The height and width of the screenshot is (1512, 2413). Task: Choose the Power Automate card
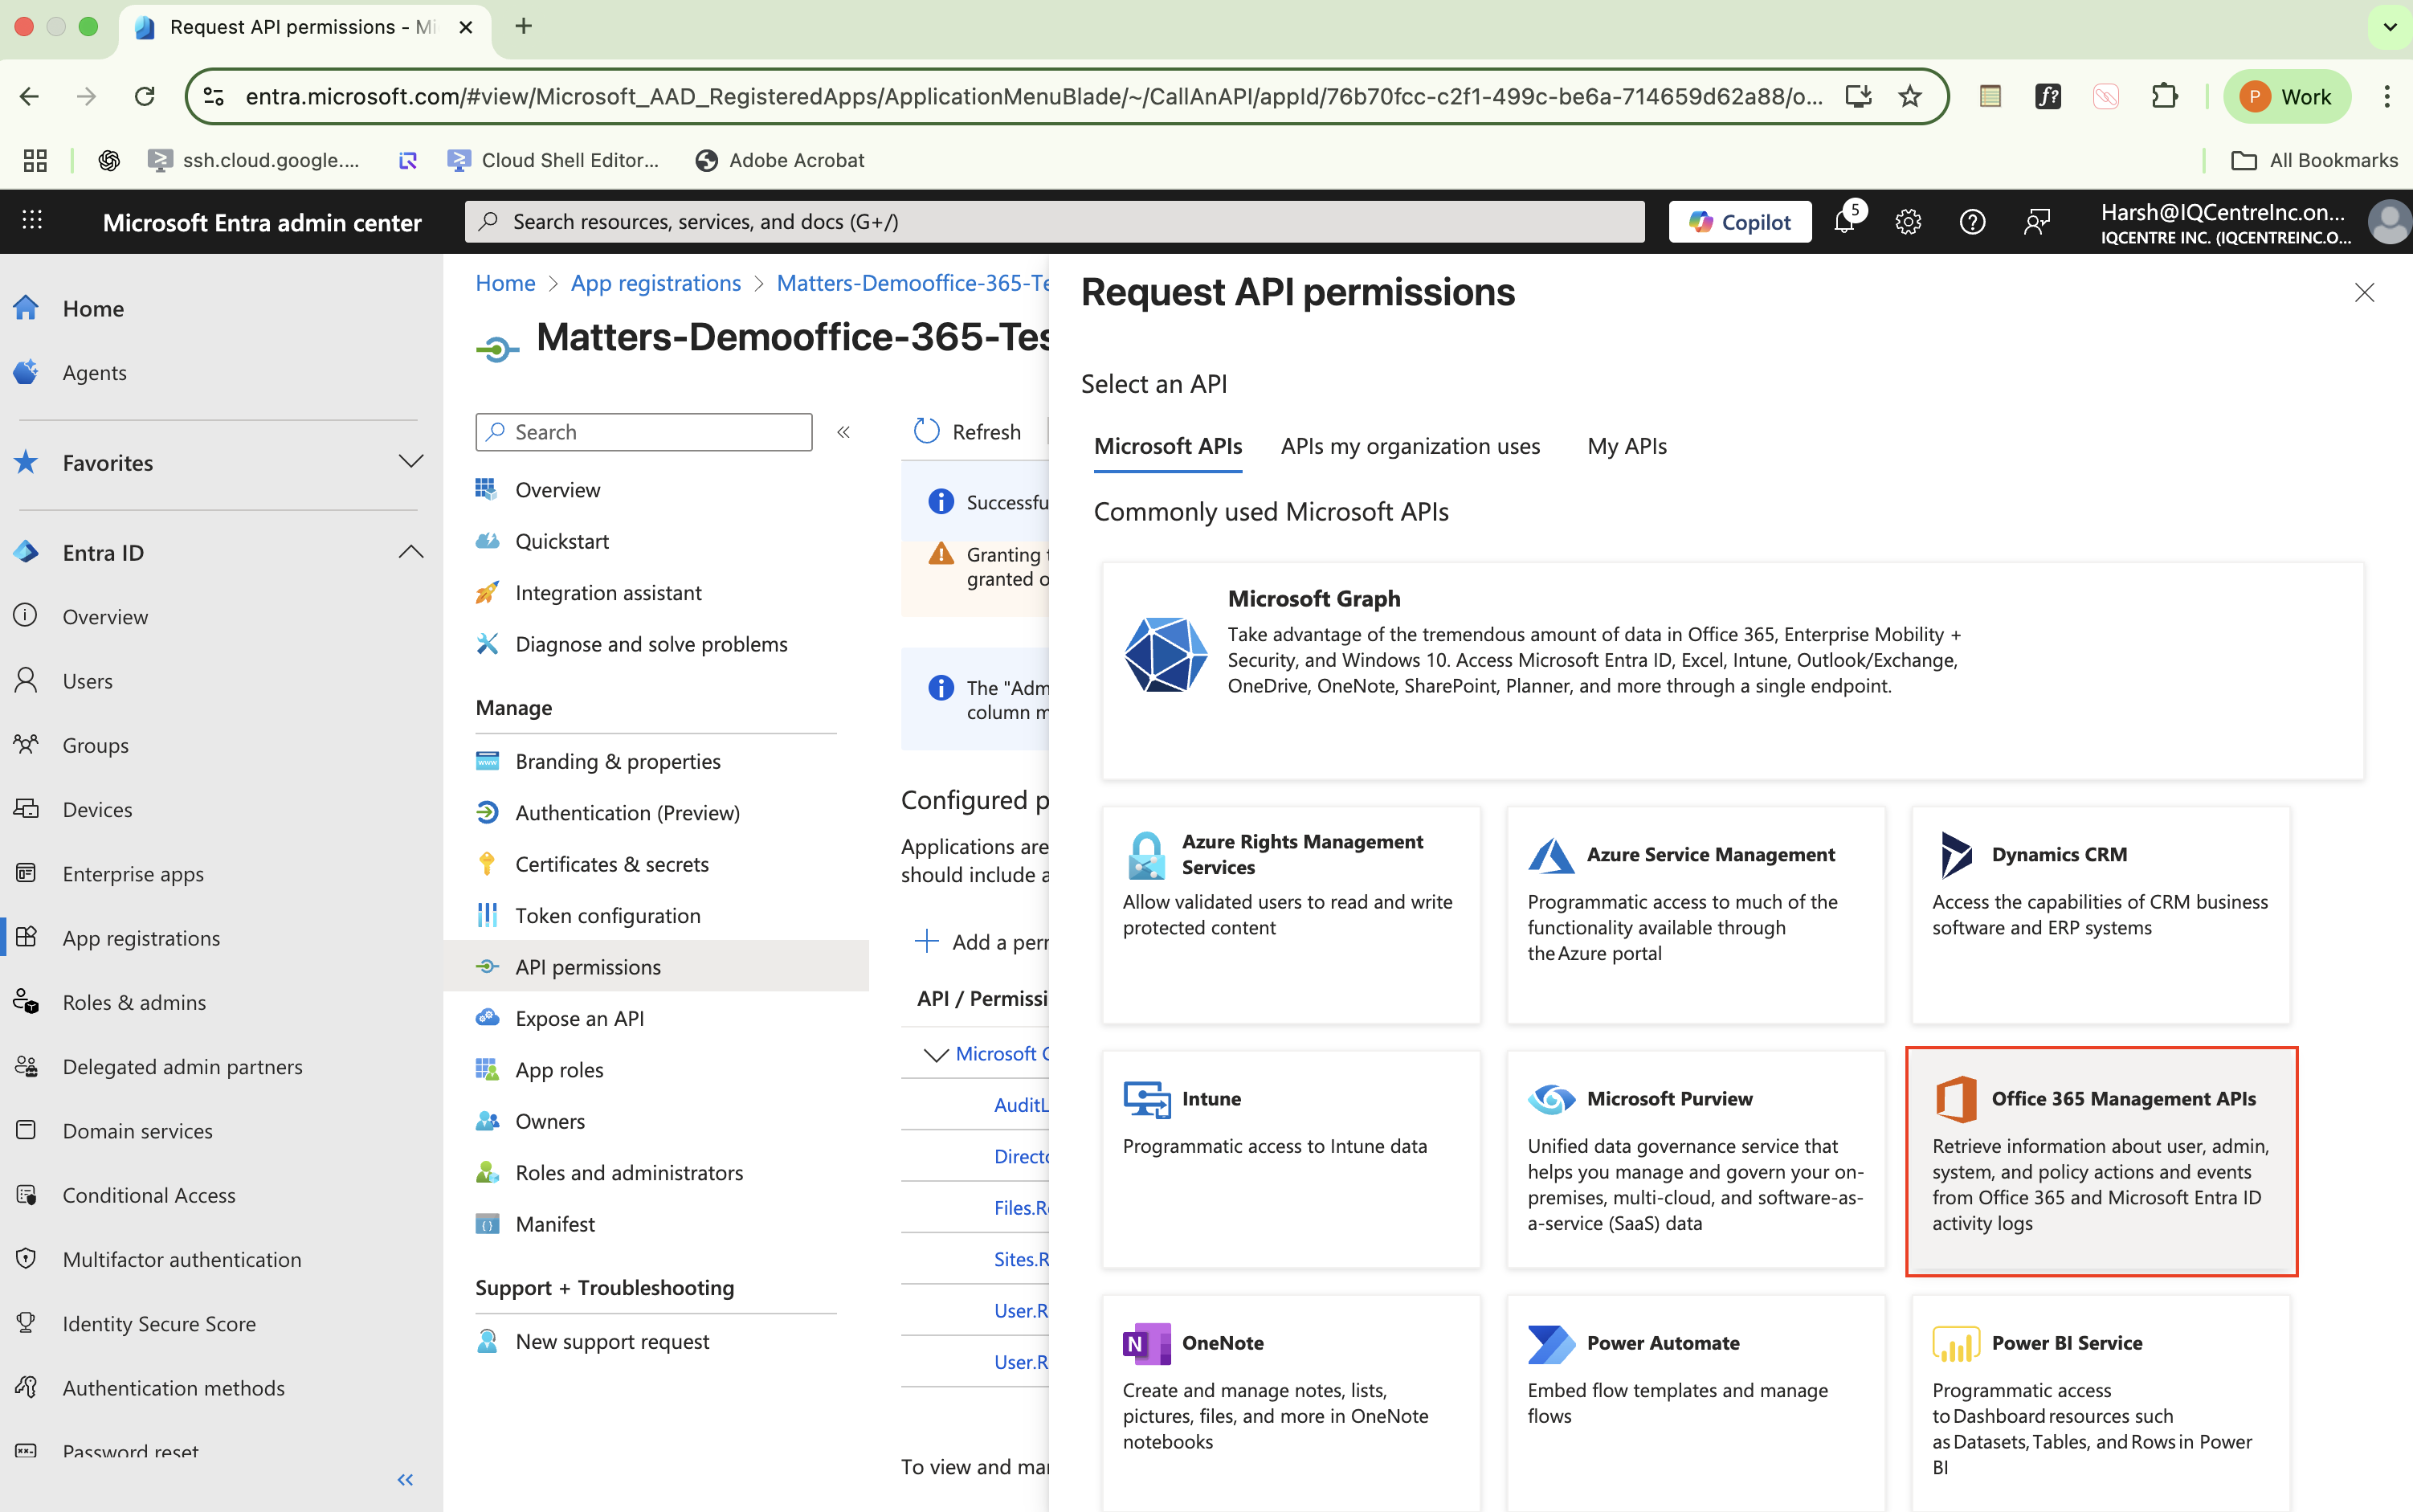coord(1696,1403)
